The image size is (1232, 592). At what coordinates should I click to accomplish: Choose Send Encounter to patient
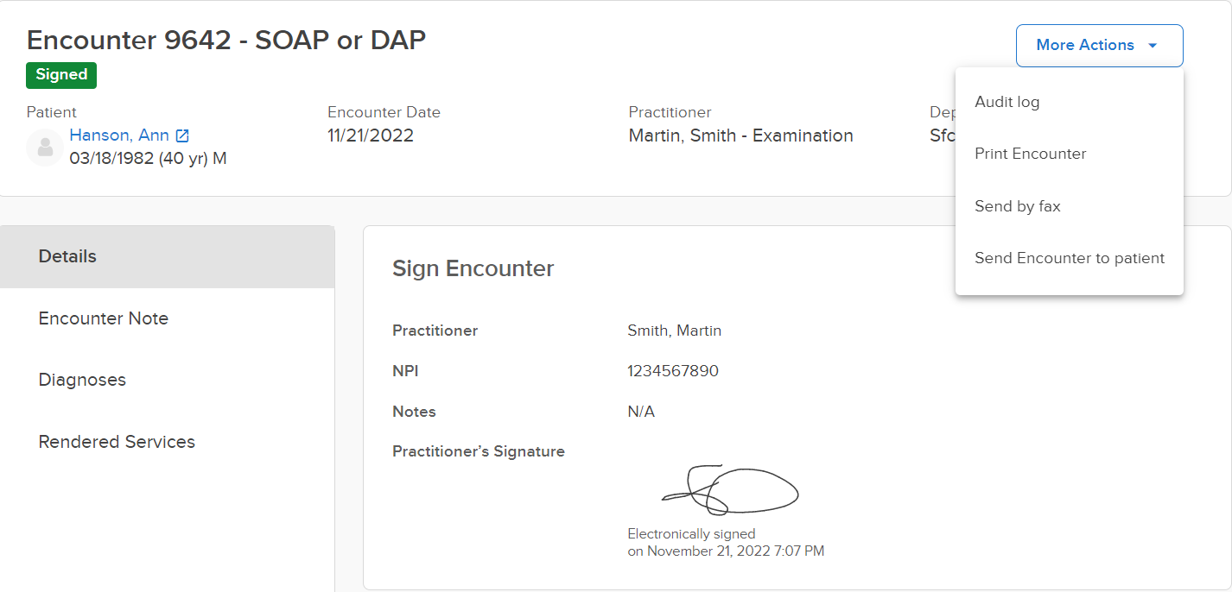pyautogui.click(x=1070, y=258)
